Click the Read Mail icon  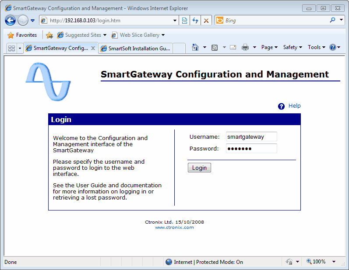pos(233,47)
